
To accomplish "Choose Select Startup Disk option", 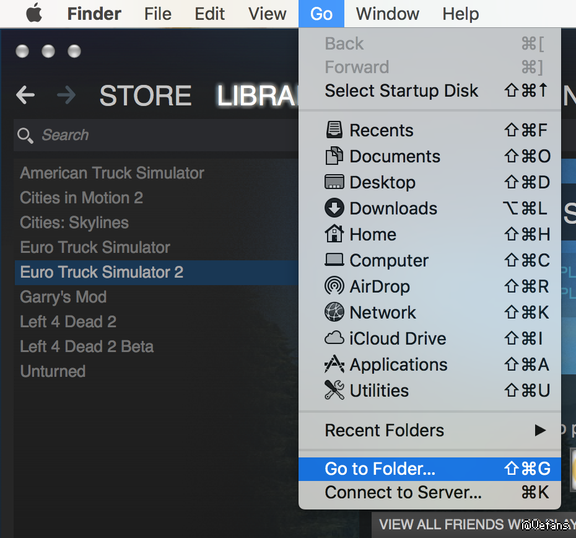I will point(401,90).
